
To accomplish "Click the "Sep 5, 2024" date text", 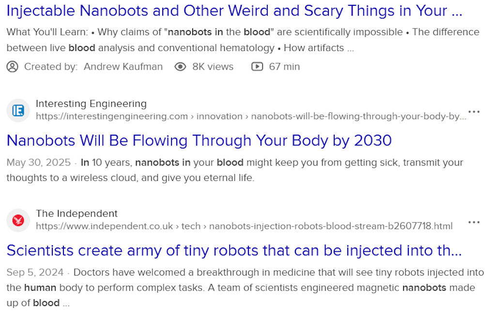I will (x=35, y=273).
